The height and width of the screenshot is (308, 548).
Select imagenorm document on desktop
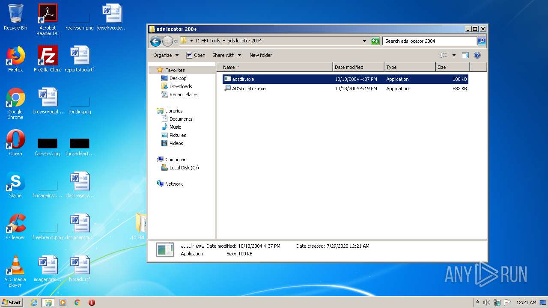[48, 269]
